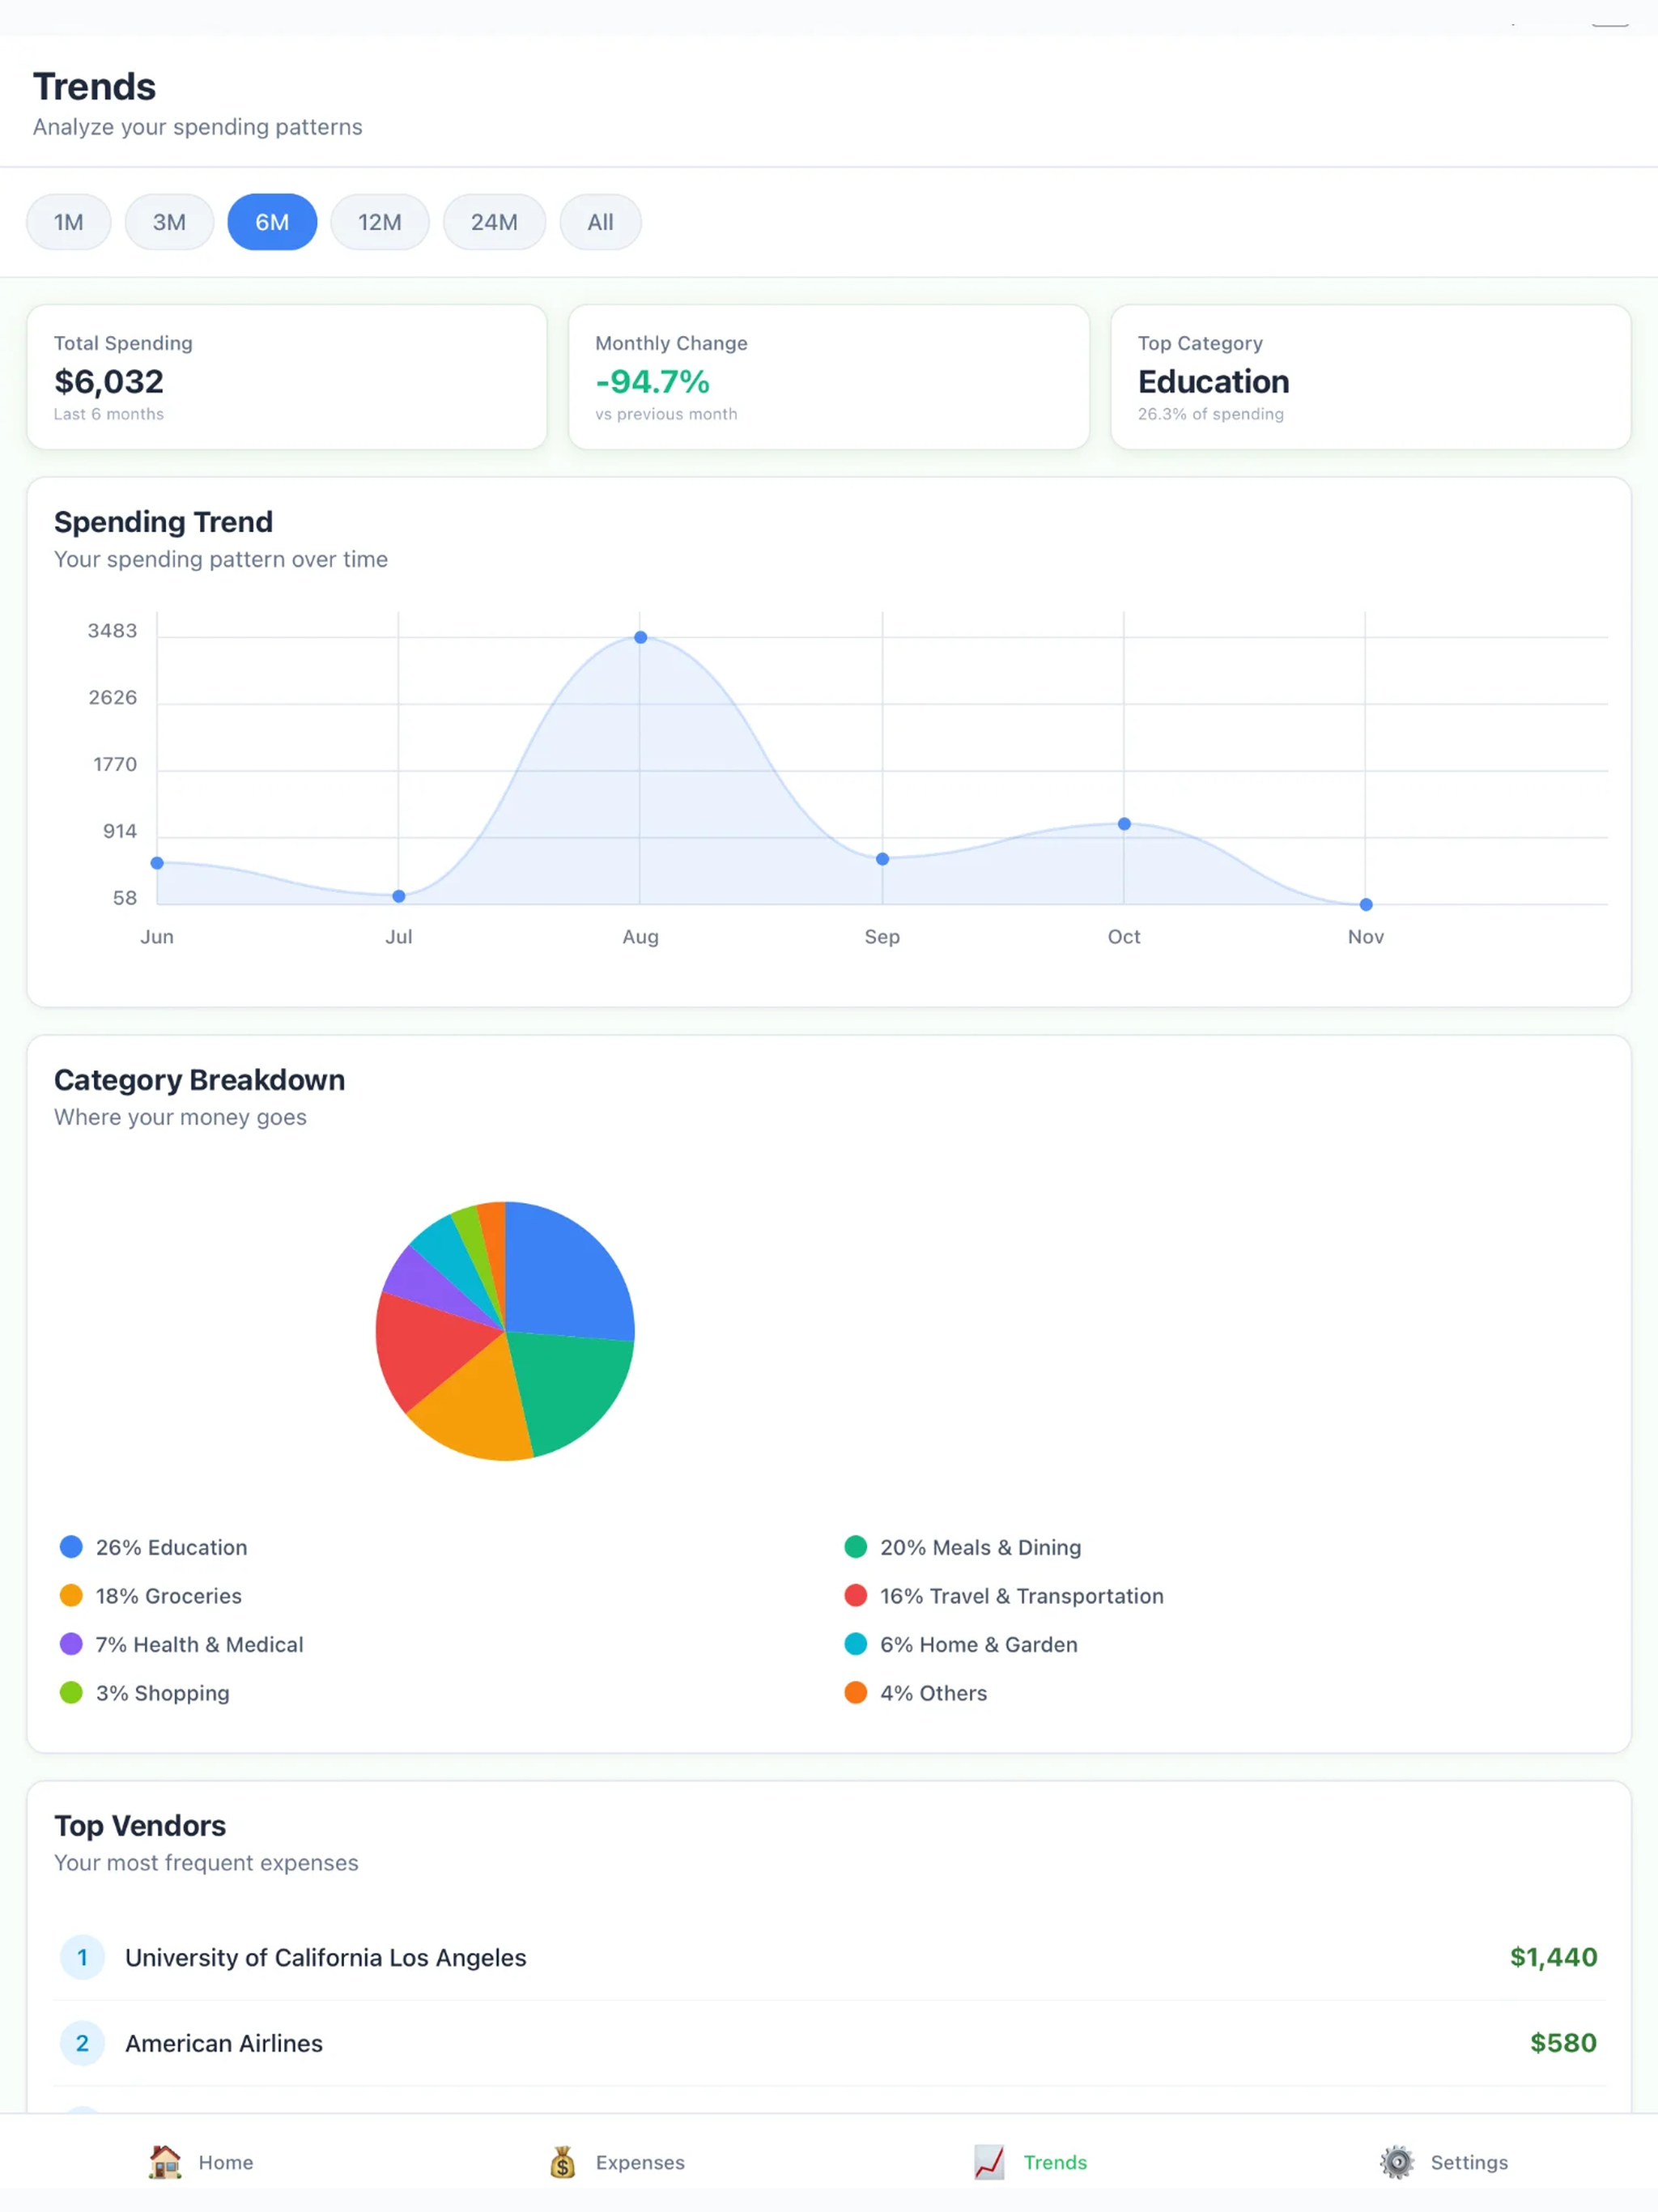1658x2212 pixels.
Task: Select the 1M time range
Action: 68,222
